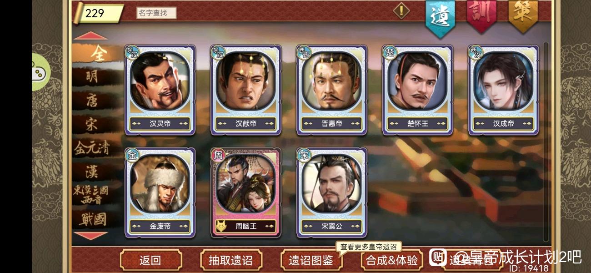
Task: Tap the 金 dynasty badge on 金废帝
Action: pyautogui.click(x=131, y=154)
